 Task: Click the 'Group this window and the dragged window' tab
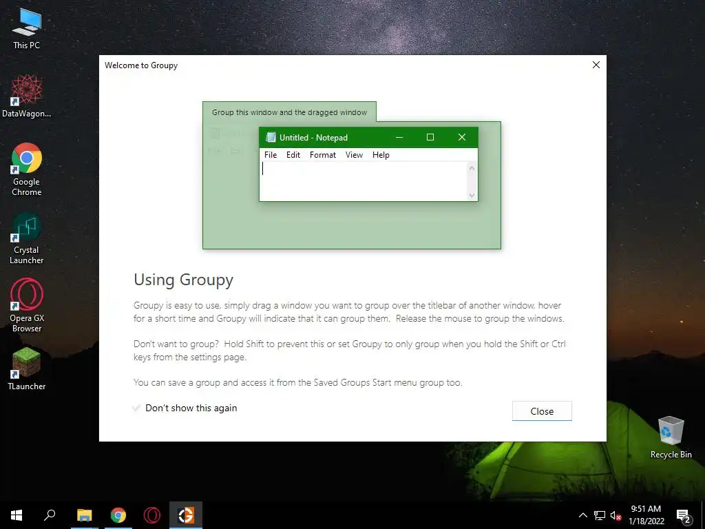290,112
